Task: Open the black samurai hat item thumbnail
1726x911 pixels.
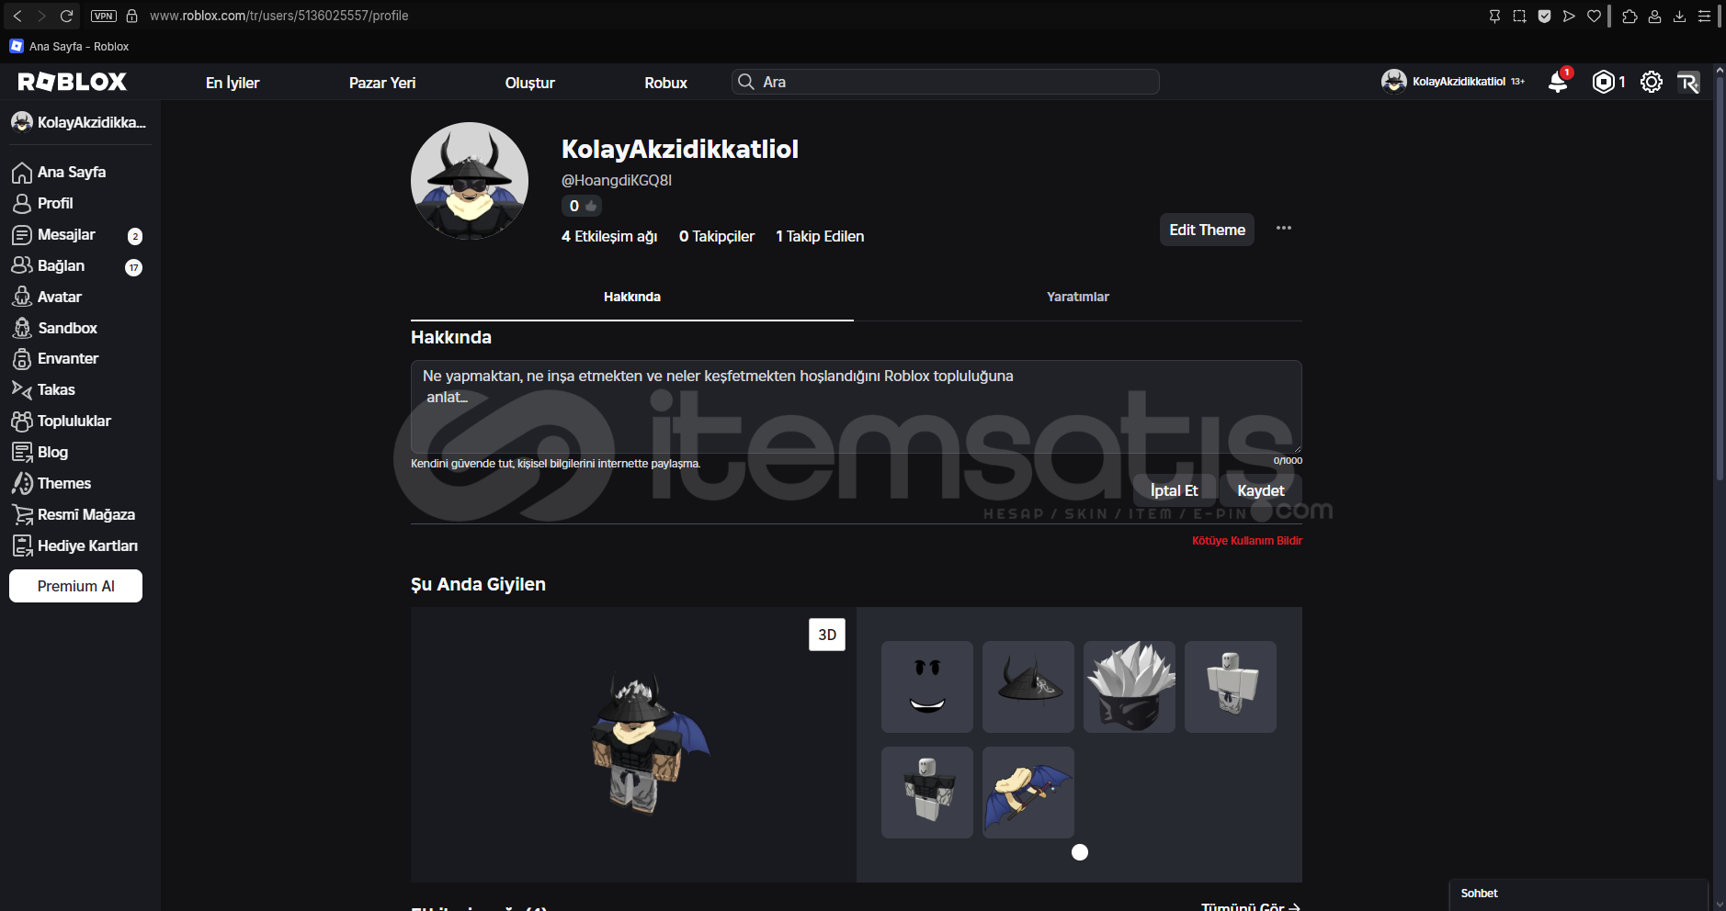Action: (1028, 687)
